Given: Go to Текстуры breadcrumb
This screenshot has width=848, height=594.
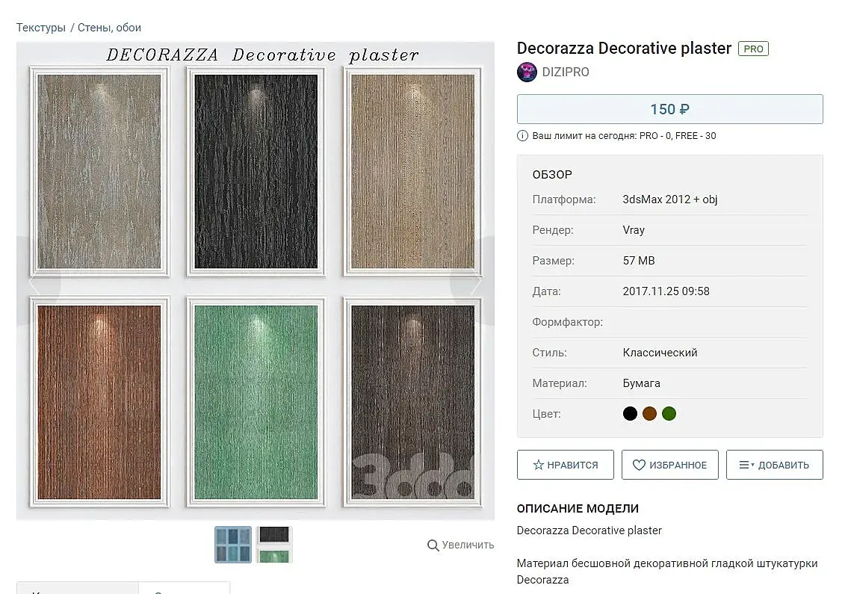Looking at the screenshot, I should coord(40,28).
